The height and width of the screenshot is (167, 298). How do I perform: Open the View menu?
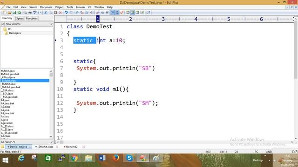pyautogui.click(x=24, y=7)
